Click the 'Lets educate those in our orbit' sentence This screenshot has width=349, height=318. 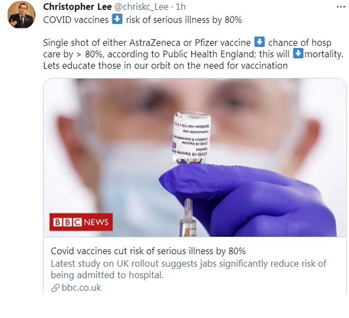165,66
